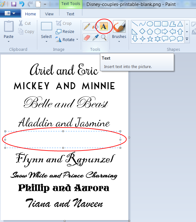196x222 pixels.
Task: Click the 'Tiana and Naveen' text on canvas
Action: [64, 203]
